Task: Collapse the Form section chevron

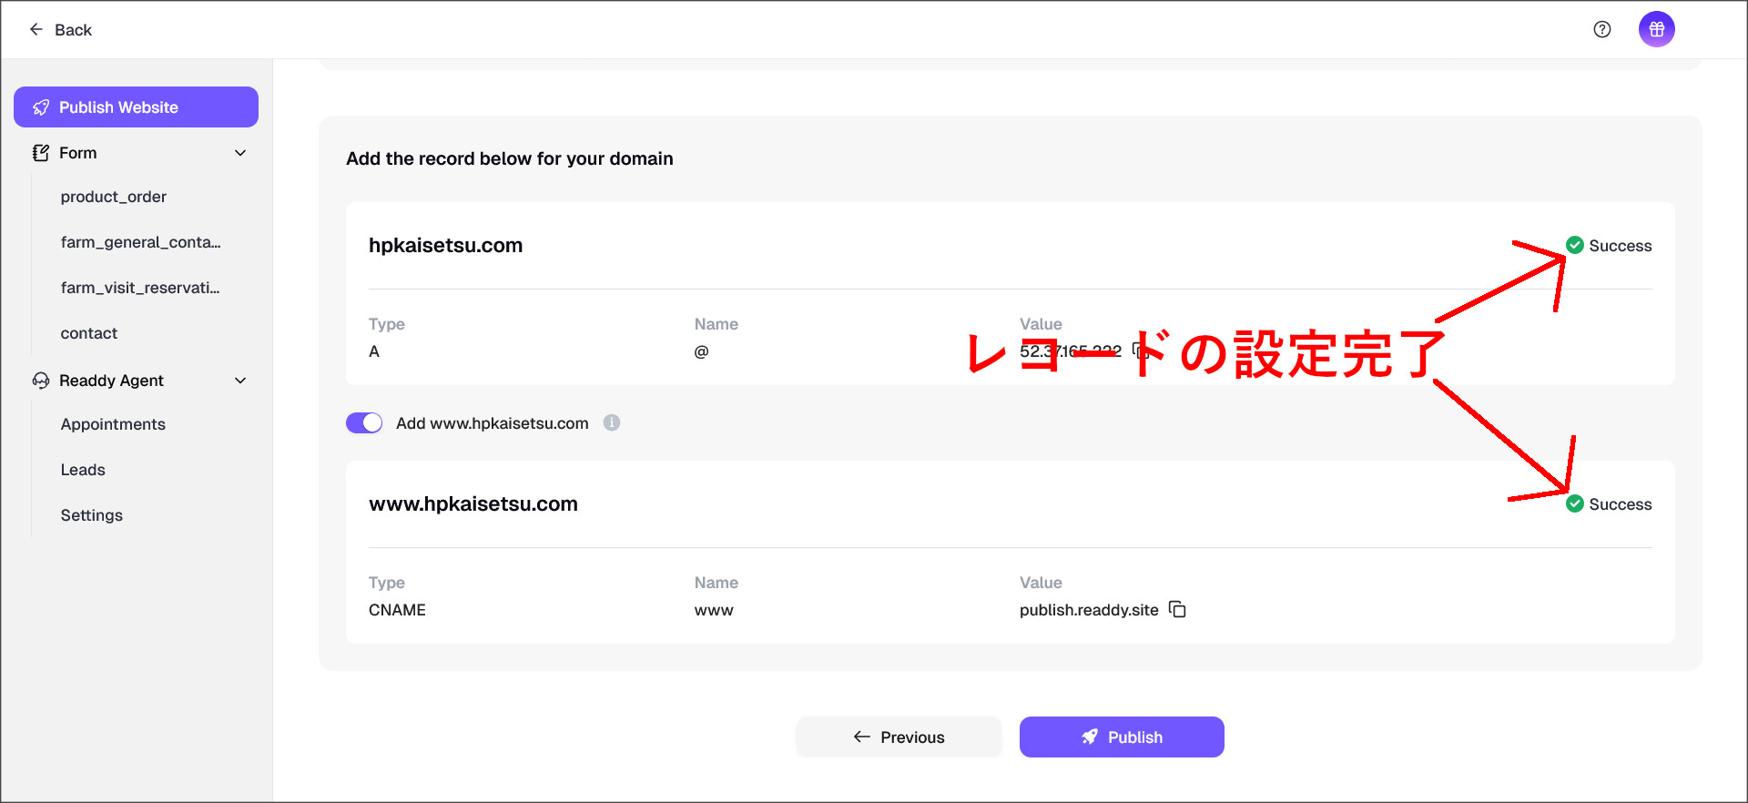Action: [240, 153]
